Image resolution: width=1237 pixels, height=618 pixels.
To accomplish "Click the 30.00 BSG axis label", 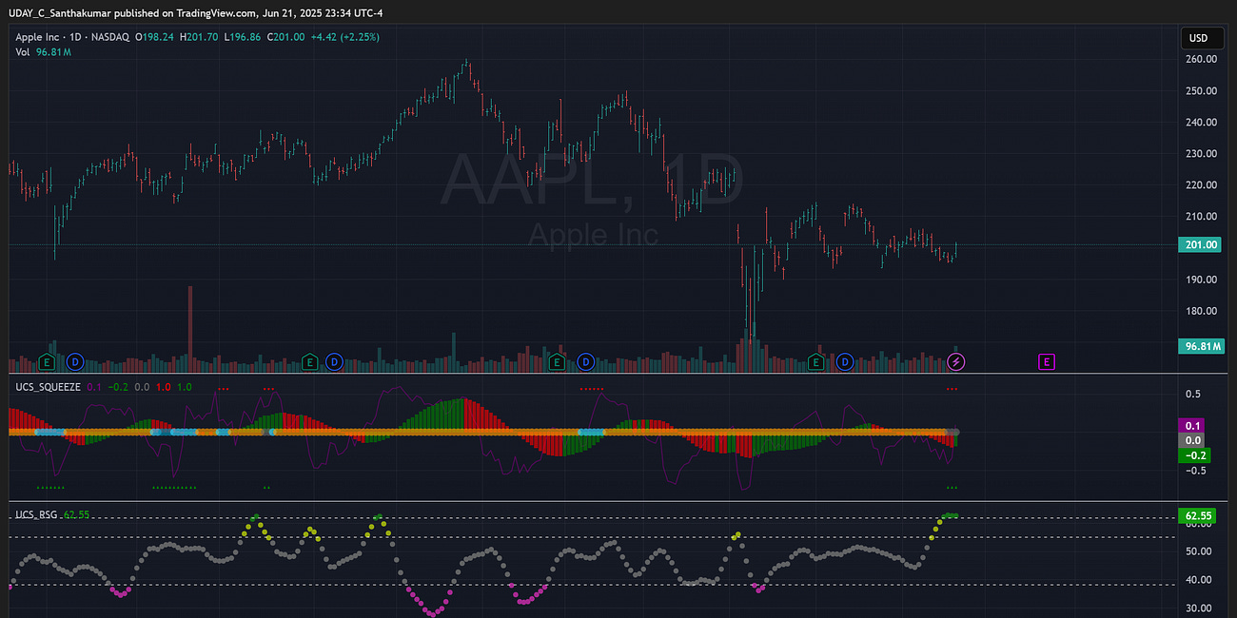I will [1200, 608].
